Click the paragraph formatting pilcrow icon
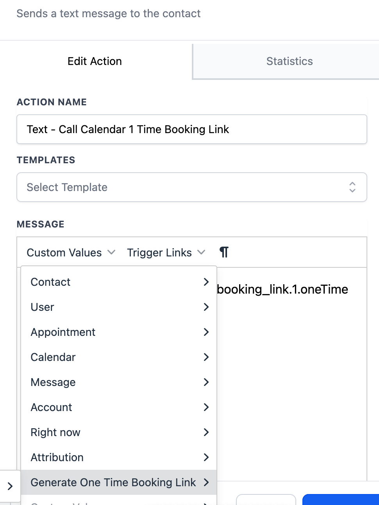This screenshot has width=379, height=505. [224, 252]
